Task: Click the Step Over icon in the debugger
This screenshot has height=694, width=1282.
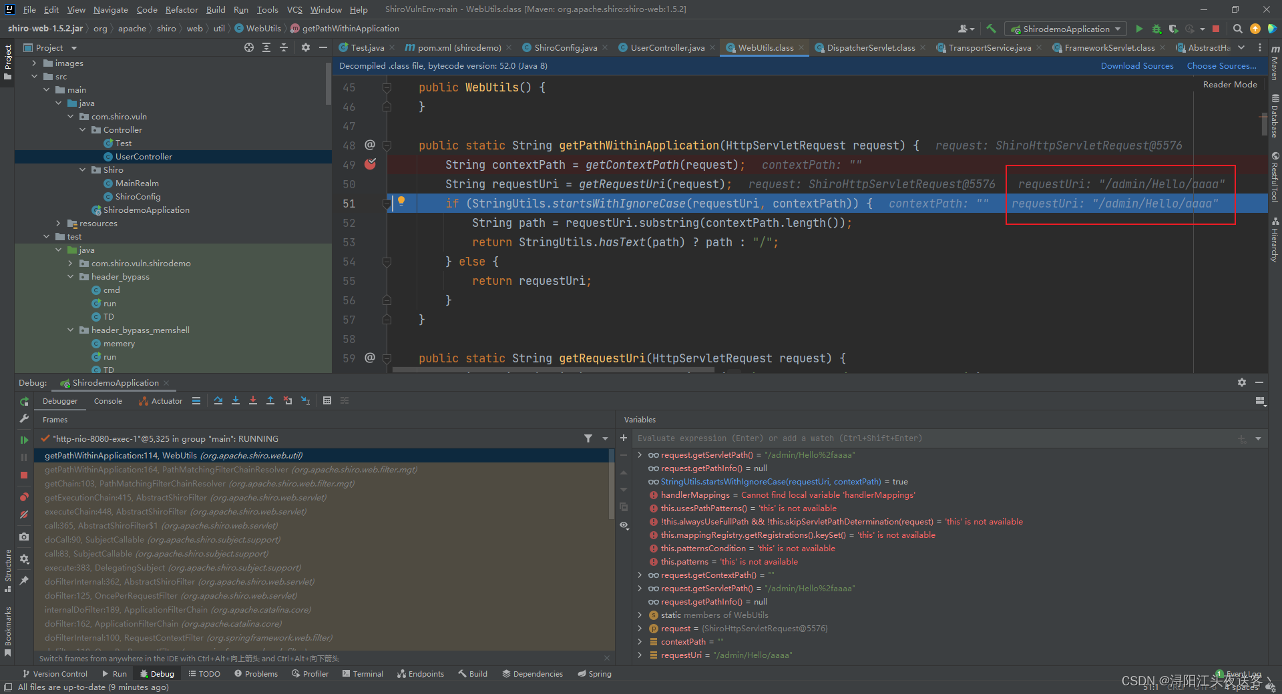Action: (218, 400)
